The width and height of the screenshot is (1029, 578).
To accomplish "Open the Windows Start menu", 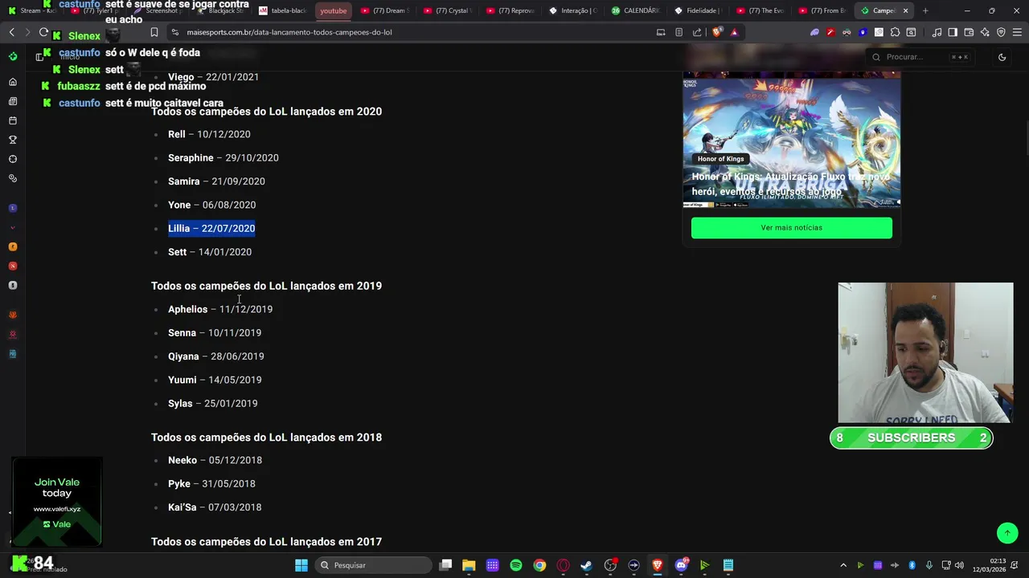I will tap(301, 565).
